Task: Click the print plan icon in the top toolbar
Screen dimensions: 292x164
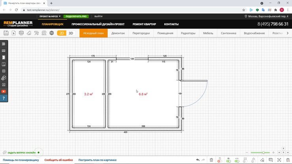Action: [21, 33]
